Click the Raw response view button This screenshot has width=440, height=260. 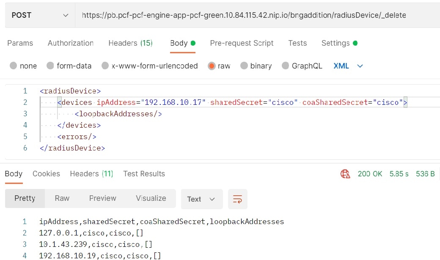tap(62, 198)
